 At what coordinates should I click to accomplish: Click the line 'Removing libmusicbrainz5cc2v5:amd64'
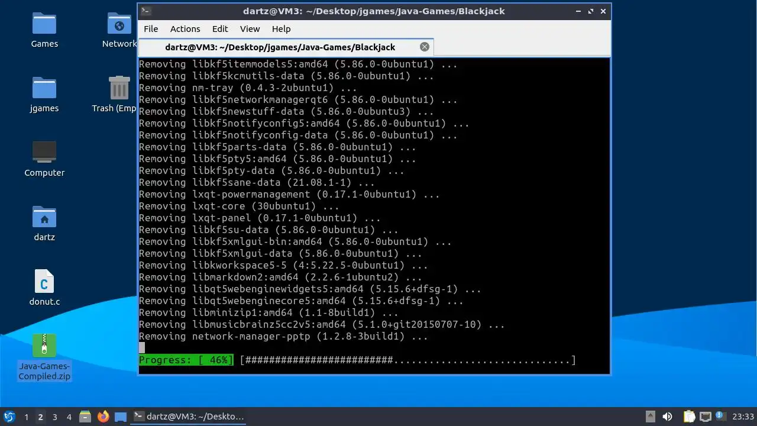pos(322,324)
